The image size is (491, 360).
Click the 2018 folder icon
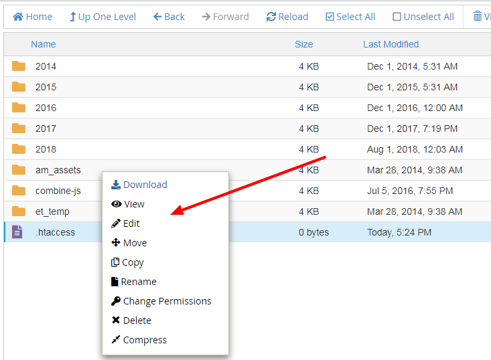[x=19, y=149]
